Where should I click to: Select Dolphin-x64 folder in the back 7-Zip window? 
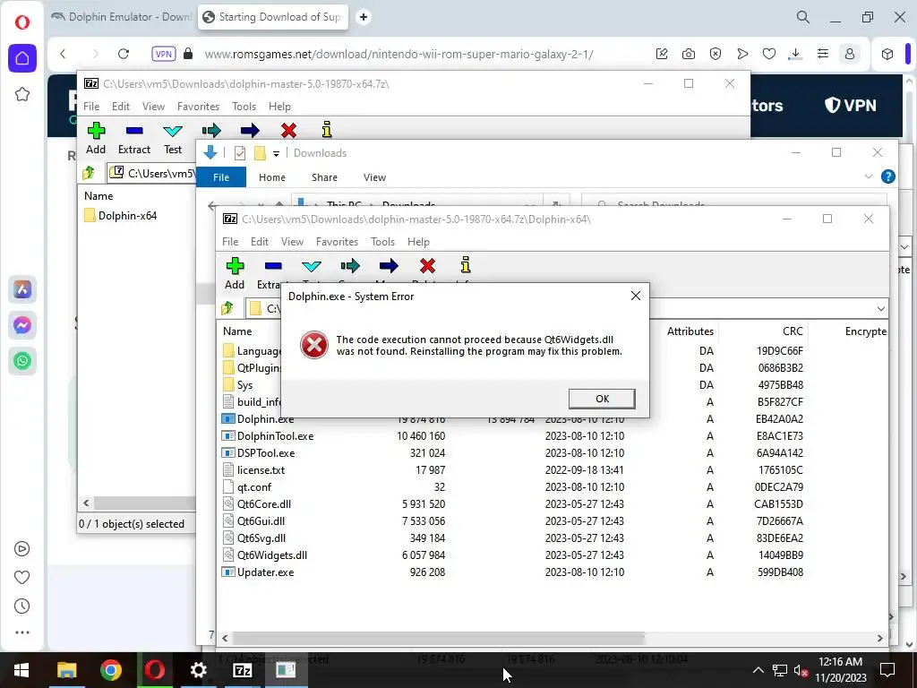pos(127,215)
